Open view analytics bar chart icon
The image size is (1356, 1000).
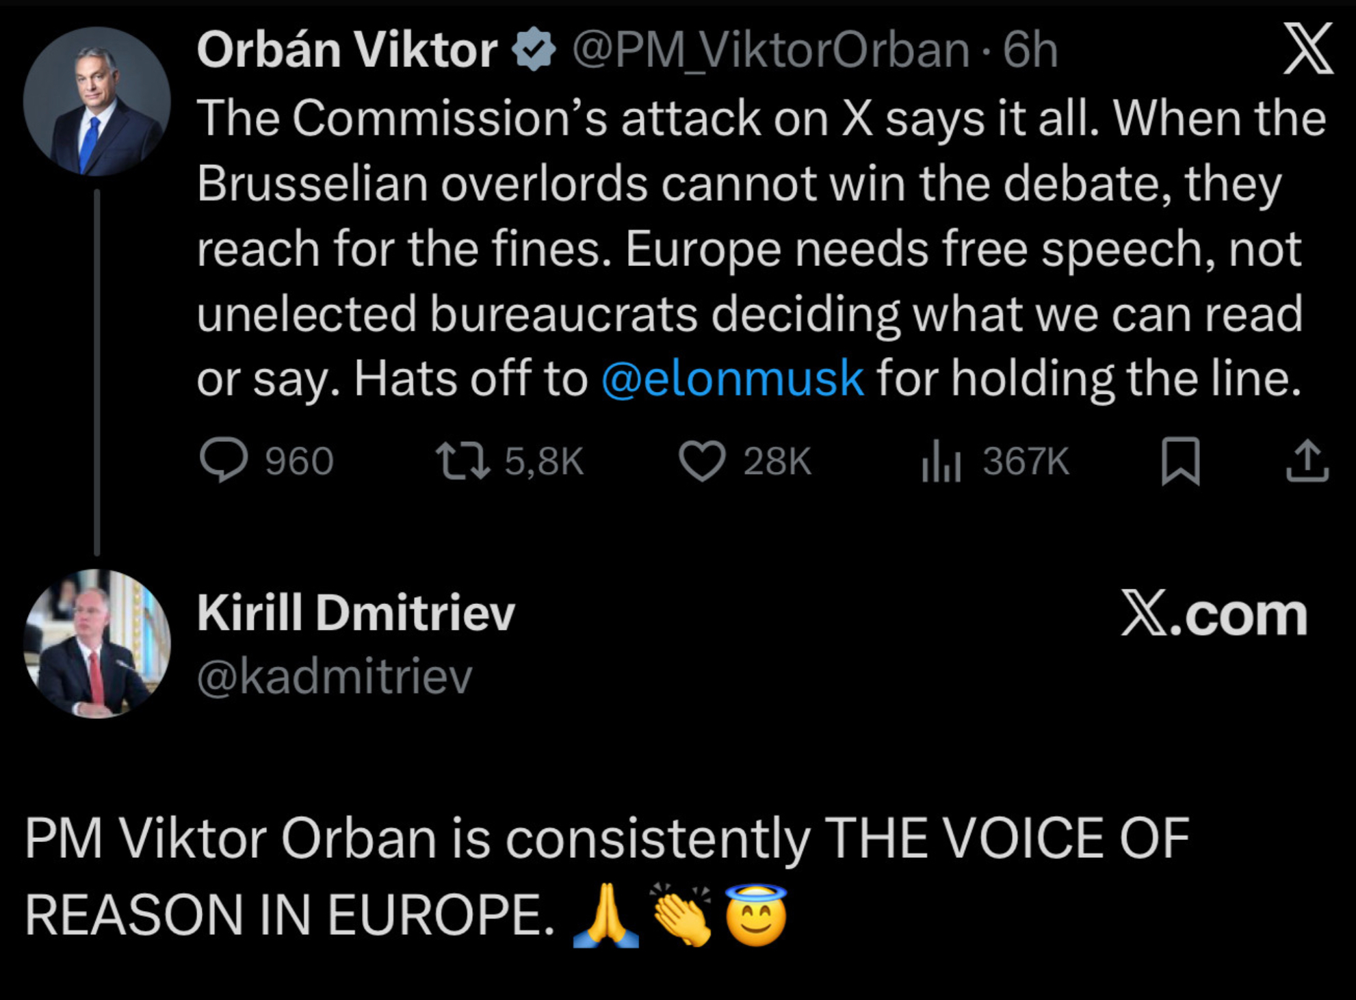tap(941, 462)
